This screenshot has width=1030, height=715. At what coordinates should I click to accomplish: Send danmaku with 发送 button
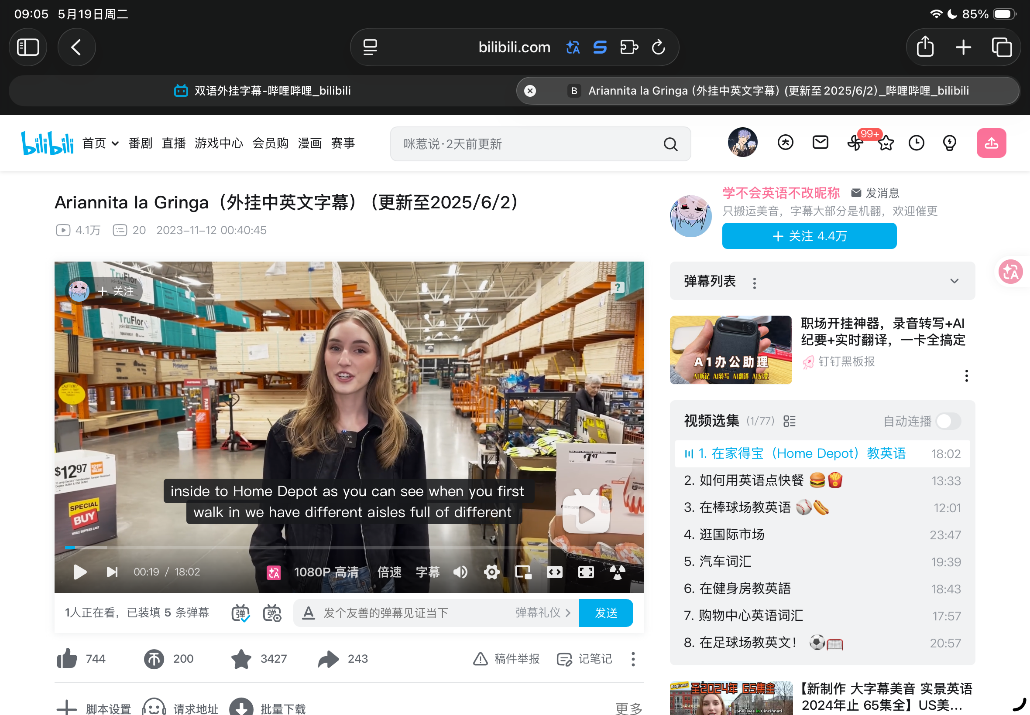coord(606,613)
